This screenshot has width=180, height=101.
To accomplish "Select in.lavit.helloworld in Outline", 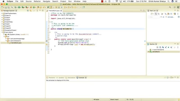I will tap(158, 50).
